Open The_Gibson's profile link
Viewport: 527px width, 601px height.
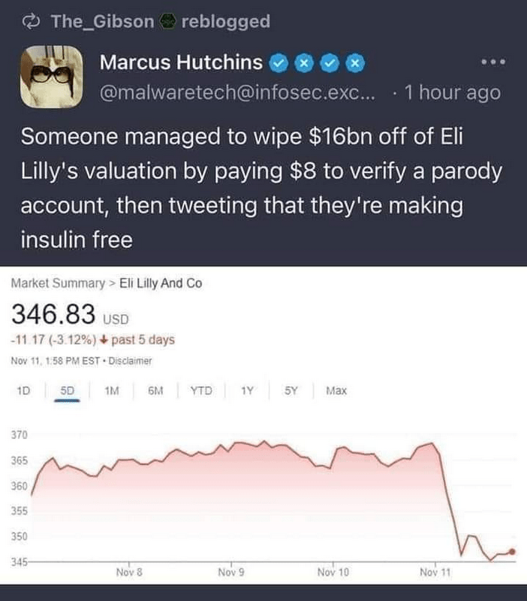102,23
